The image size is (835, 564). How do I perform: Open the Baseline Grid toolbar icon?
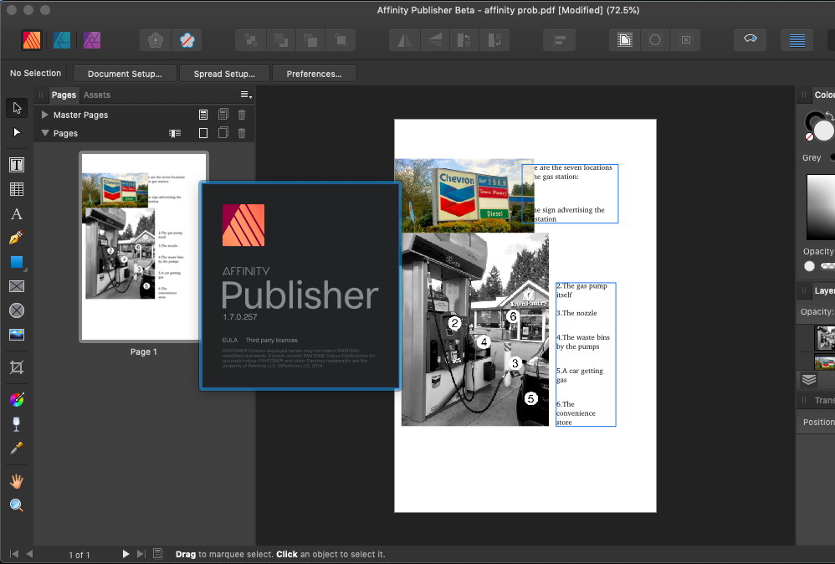(x=797, y=40)
